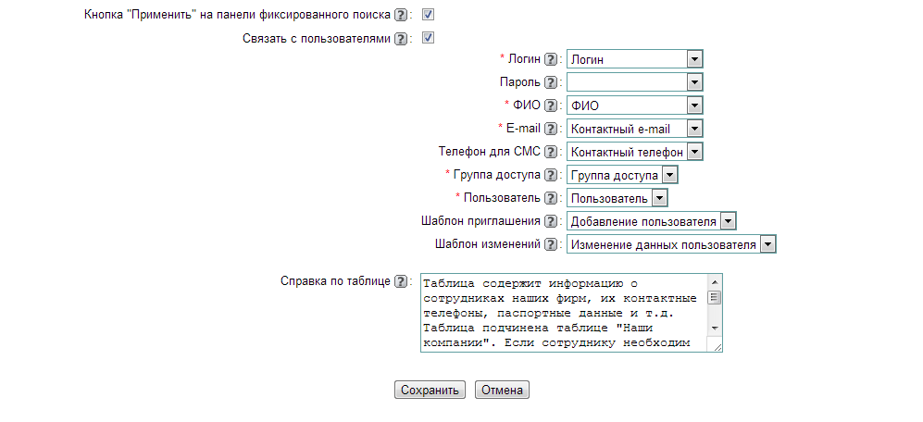
Task: Show help for Телефон для СМС
Action: (550, 152)
